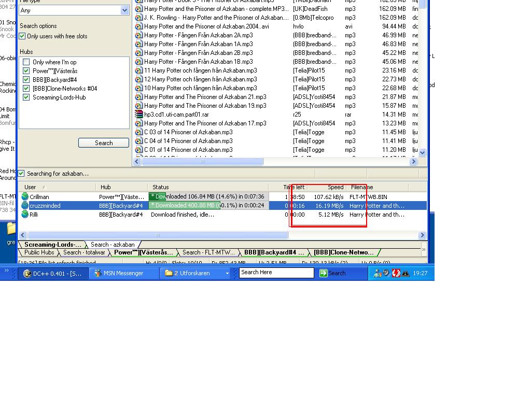Click the hp3.cd1.uti-cam.part01.rar archive icon

139,114
